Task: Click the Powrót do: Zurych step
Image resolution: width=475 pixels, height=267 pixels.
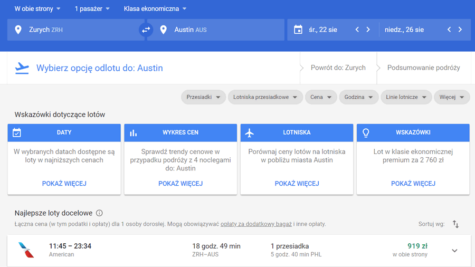Action: point(338,68)
